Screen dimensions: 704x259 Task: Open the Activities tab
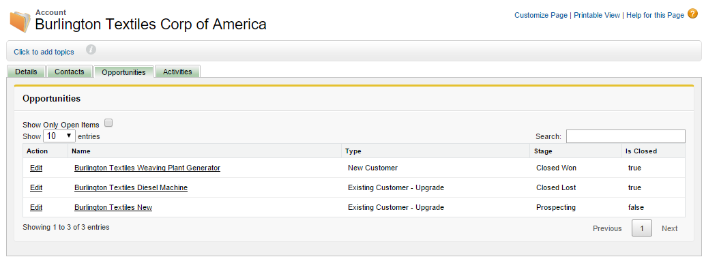(x=177, y=72)
